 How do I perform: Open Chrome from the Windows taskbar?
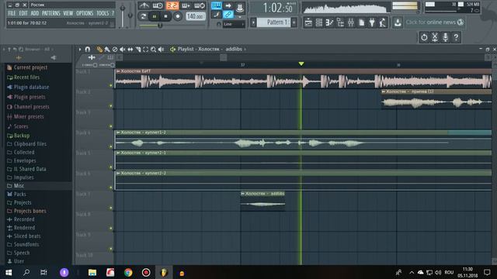point(128,272)
